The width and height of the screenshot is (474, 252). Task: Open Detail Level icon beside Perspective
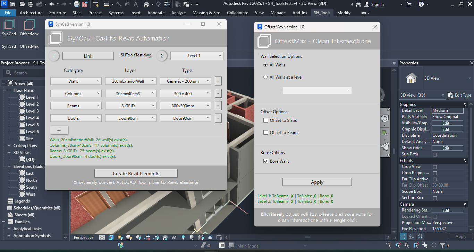102,237
